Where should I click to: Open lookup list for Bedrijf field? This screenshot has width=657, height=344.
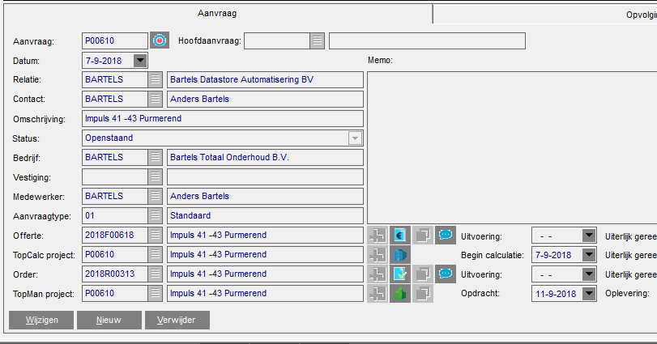155,157
